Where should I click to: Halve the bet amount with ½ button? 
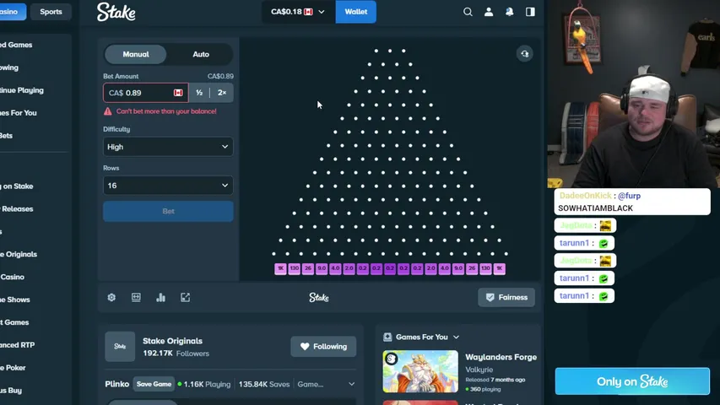(199, 93)
